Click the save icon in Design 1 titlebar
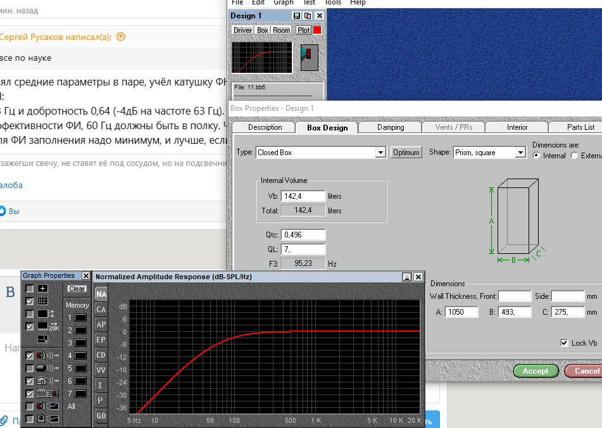The width and height of the screenshot is (602, 428). click(297, 16)
